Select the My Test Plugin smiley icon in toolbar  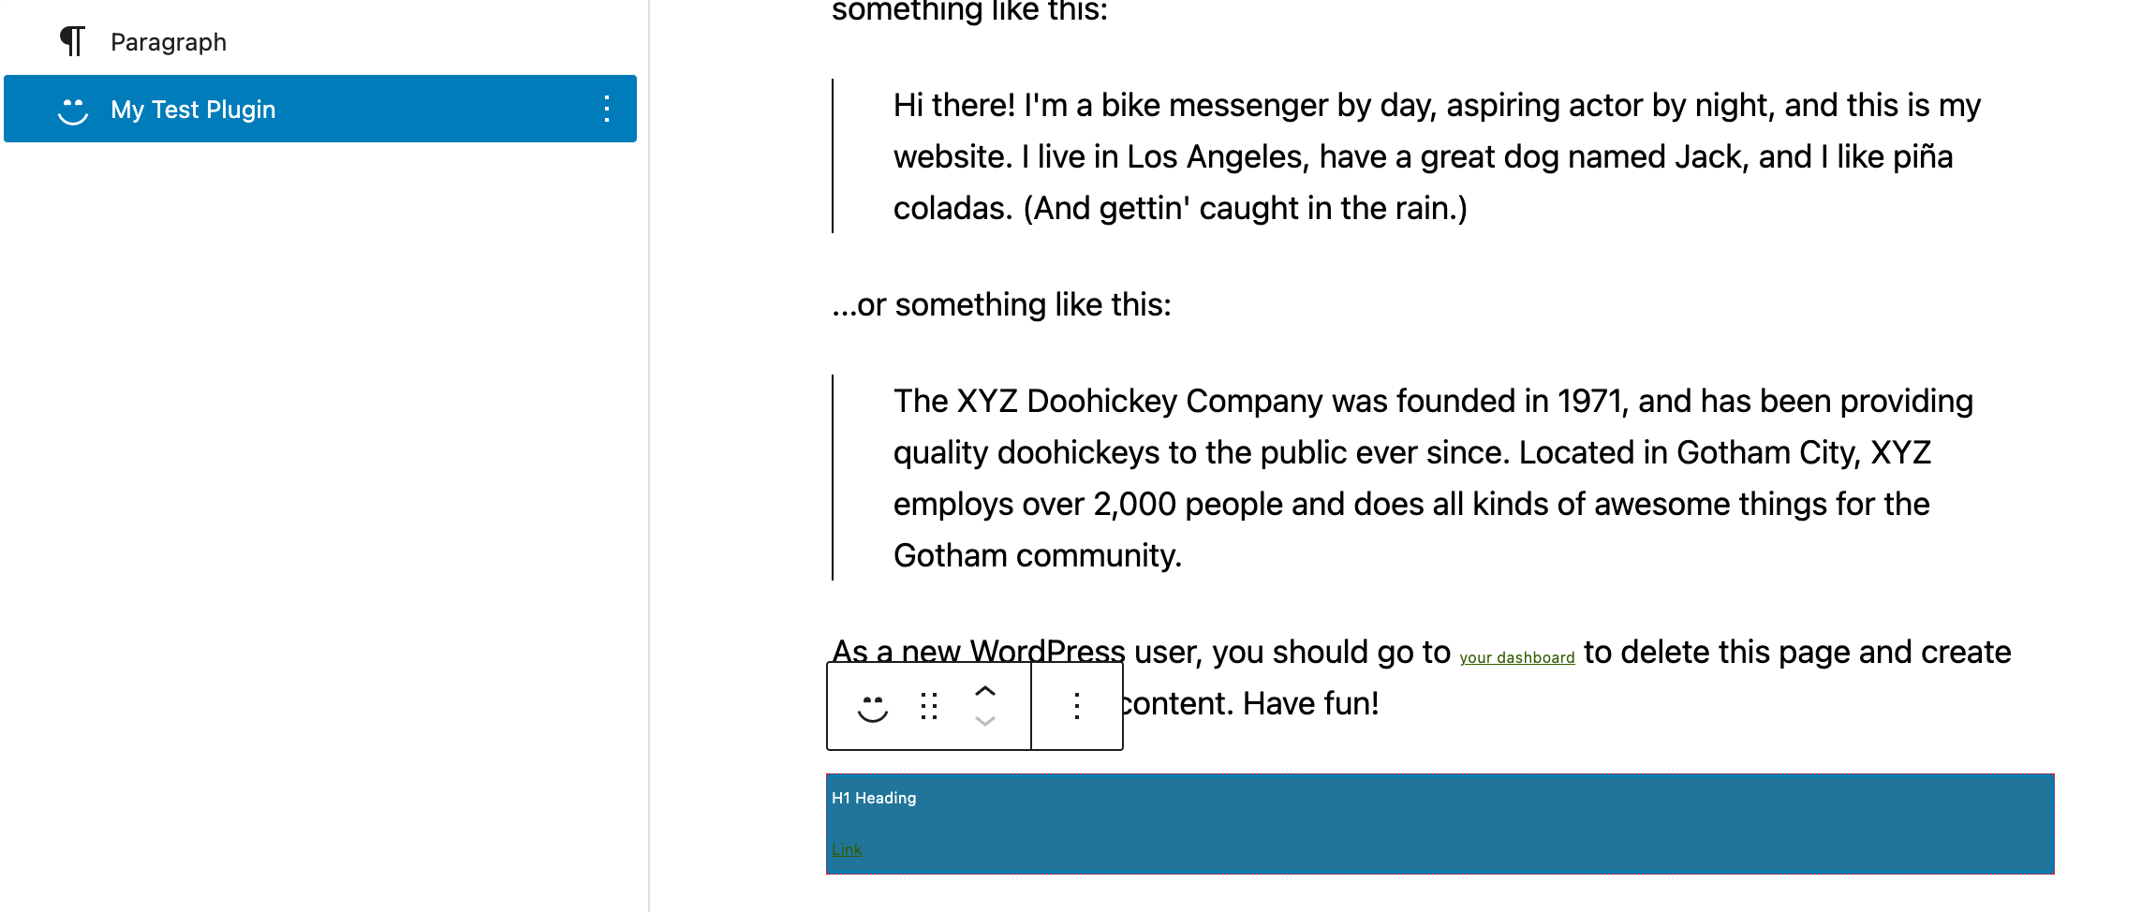point(872,707)
